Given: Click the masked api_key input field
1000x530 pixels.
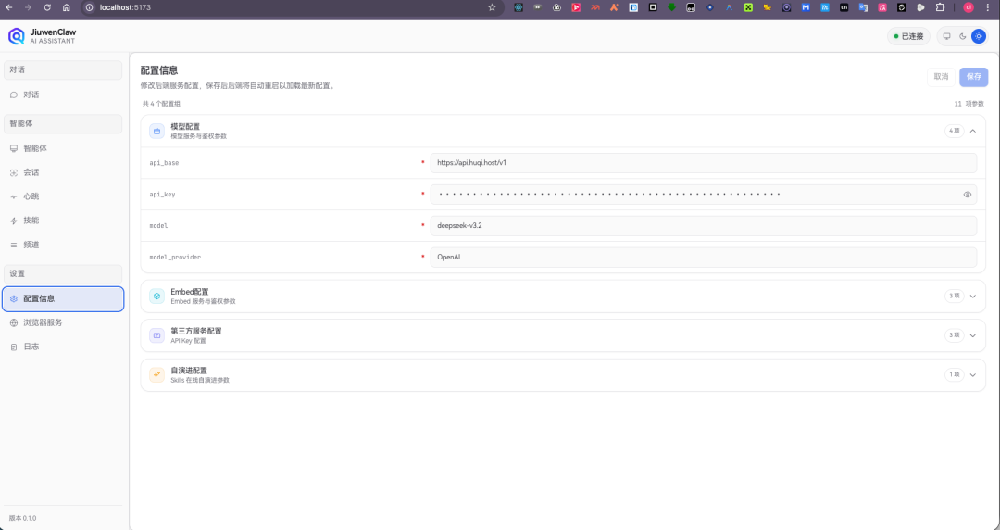Looking at the screenshot, I should 704,195.
